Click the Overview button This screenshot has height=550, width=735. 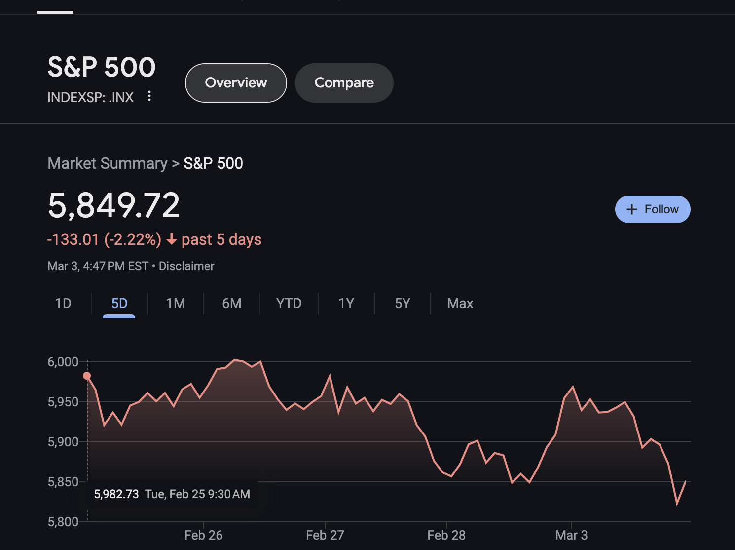(x=236, y=83)
